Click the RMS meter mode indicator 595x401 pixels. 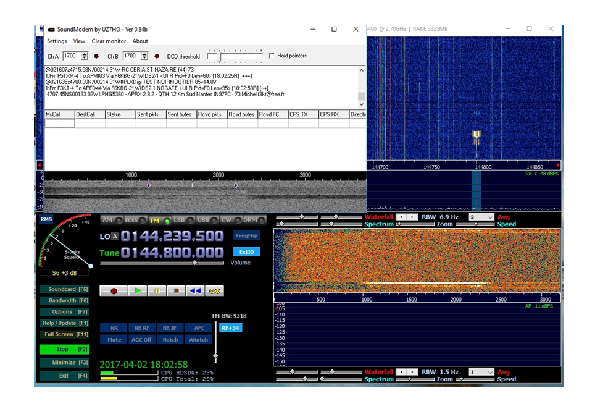coord(46,219)
